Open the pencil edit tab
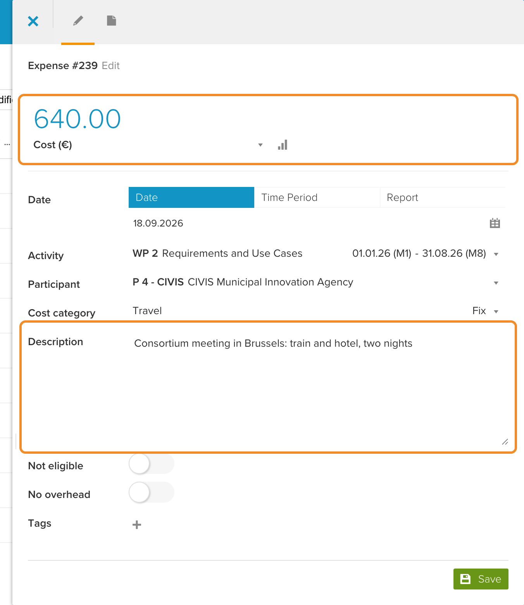524x605 pixels. tap(78, 21)
